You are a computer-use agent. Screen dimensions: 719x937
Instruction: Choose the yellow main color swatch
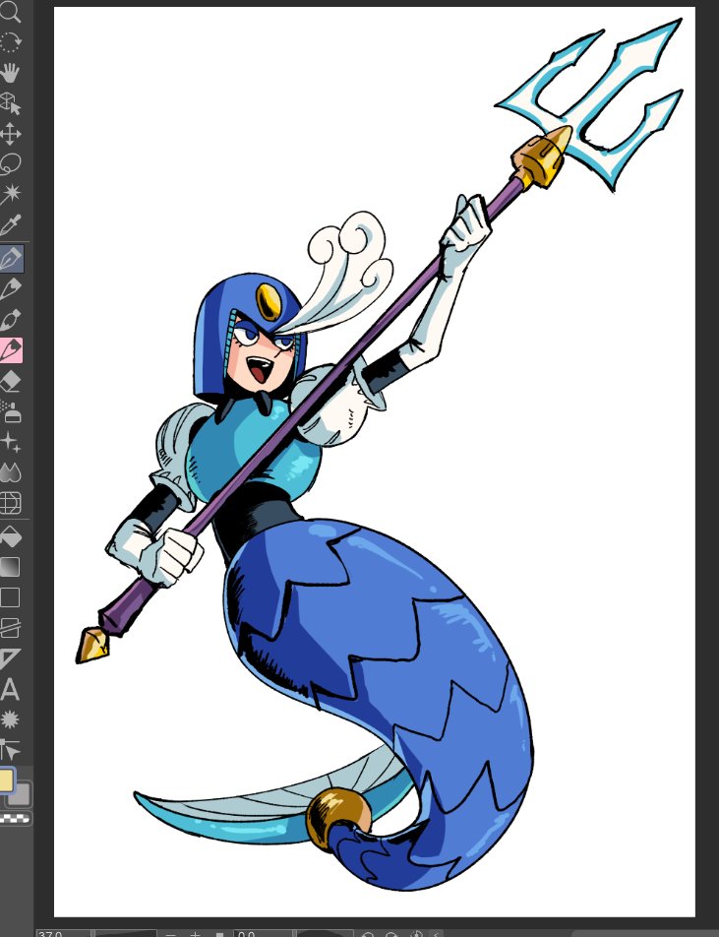(5, 780)
